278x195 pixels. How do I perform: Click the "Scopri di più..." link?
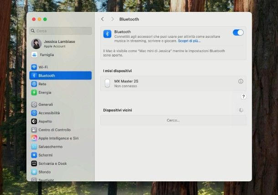pos(189,41)
